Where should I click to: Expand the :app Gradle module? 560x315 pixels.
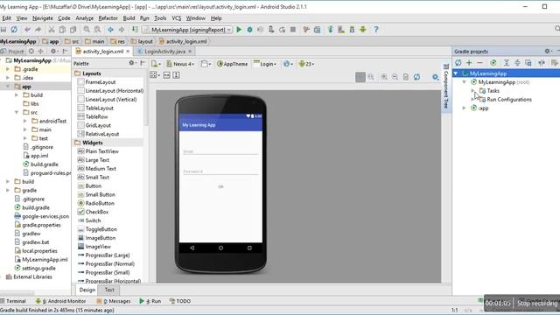point(465,108)
